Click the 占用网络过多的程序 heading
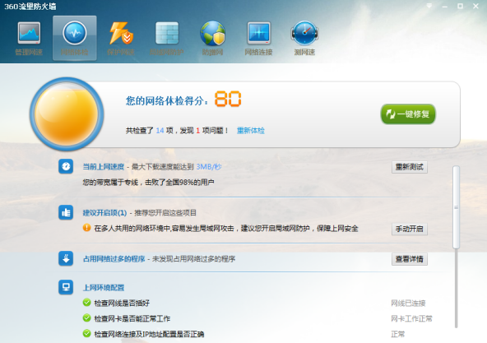487x343 pixels. pos(114,259)
